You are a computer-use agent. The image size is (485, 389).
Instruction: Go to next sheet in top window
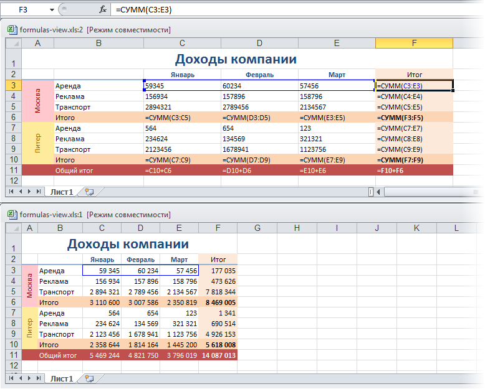click(x=29, y=192)
